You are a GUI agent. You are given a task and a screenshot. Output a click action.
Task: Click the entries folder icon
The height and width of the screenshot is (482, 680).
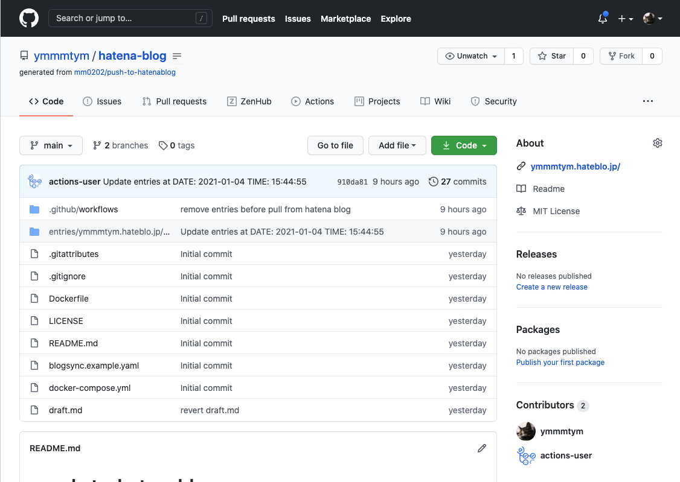(34, 232)
